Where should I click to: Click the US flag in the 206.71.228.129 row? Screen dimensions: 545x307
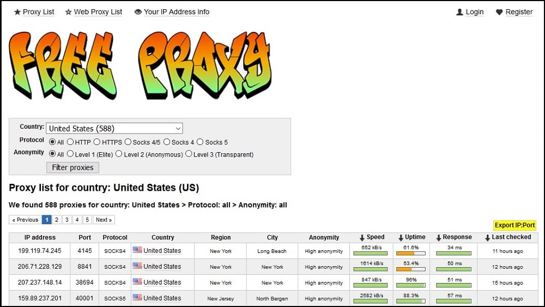(x=137, y=266)
